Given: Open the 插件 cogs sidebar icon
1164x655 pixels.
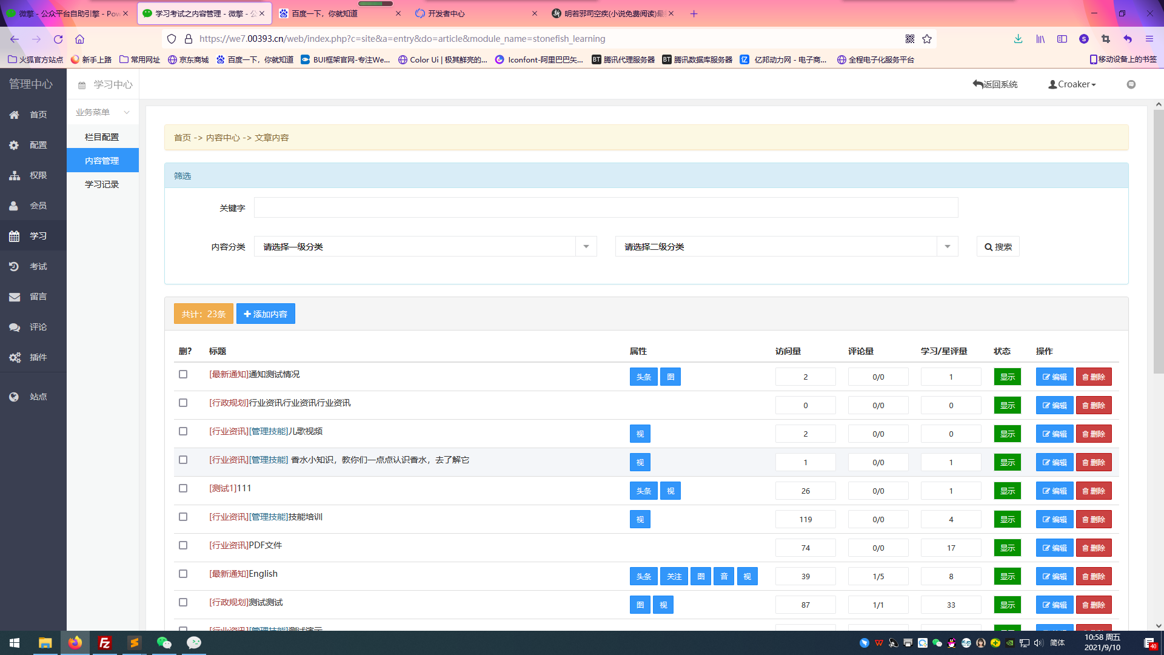Looking at the screenshot, I should click(x=14, y=357).
